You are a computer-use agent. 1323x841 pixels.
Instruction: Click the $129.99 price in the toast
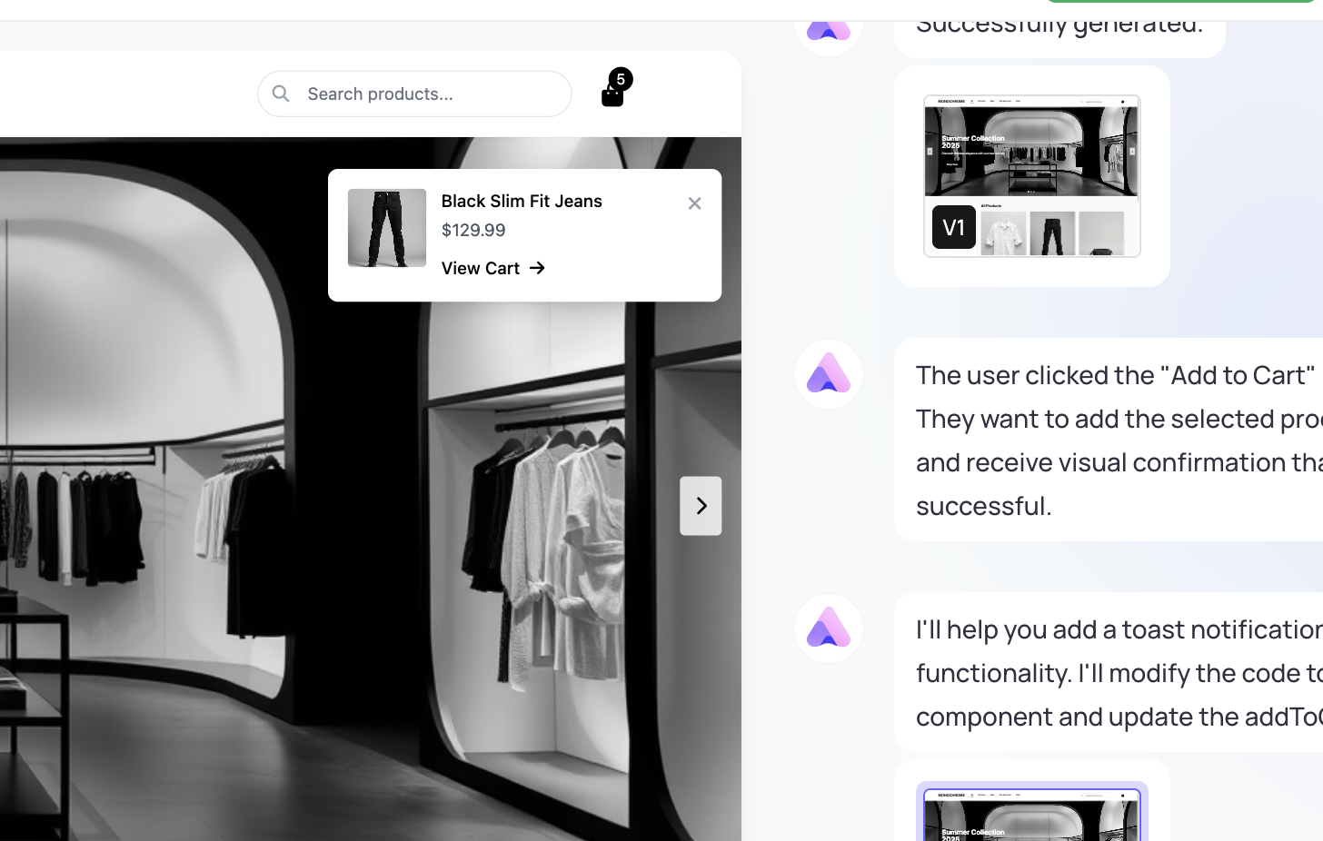473,230
